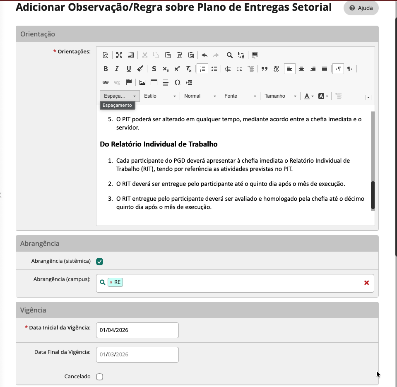Toggle the bulleted list icon
Image resolution: width=397 pixels, height=387 pixels.
214,69
